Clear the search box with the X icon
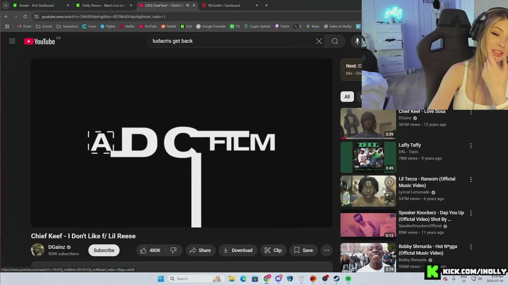The width and height of the screenshot is (508, 285). coord(319,41)
